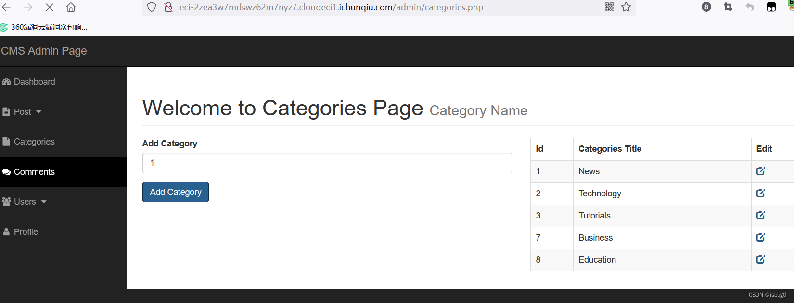Viewport: 794px width, 303px height.
Task: Click the Tutorials category title cell
Action: coord(662,216)
